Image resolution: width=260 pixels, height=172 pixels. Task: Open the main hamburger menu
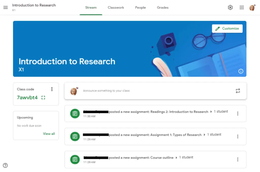pos(6,7)
